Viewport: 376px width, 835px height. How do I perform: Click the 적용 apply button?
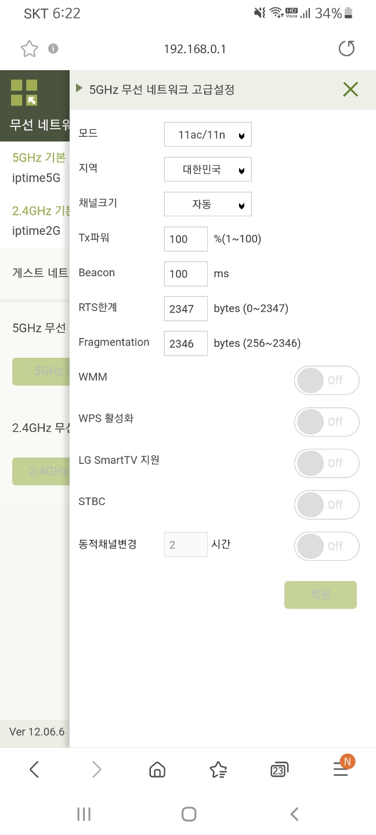coord(320,595)
